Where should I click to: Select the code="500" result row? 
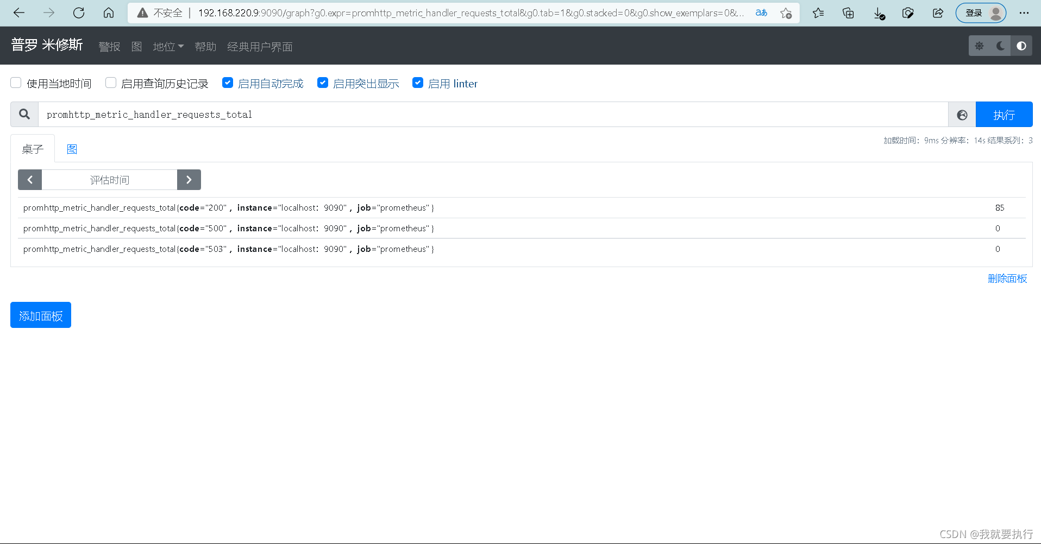click(x=522, y=229)
